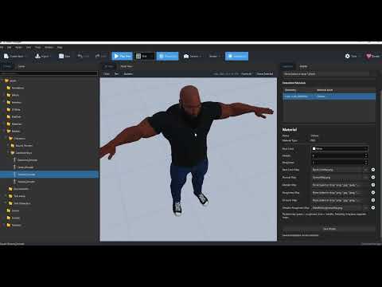Click the Base Color Map file field
Screen dimensions: 382x287
tap(337, 170)
